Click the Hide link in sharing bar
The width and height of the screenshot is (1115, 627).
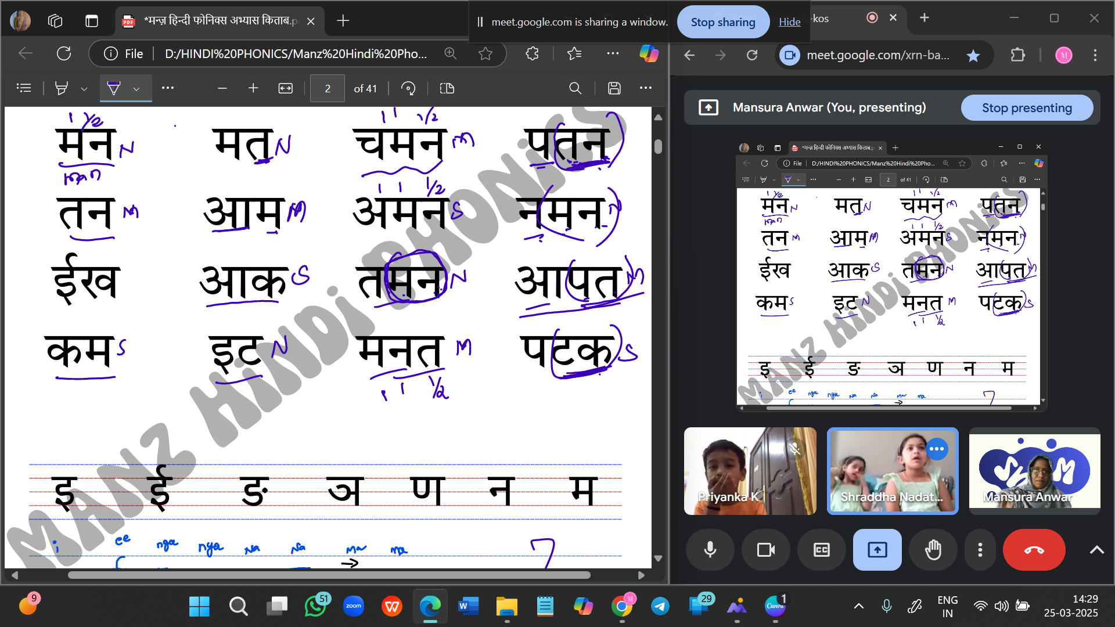(789, 22)
